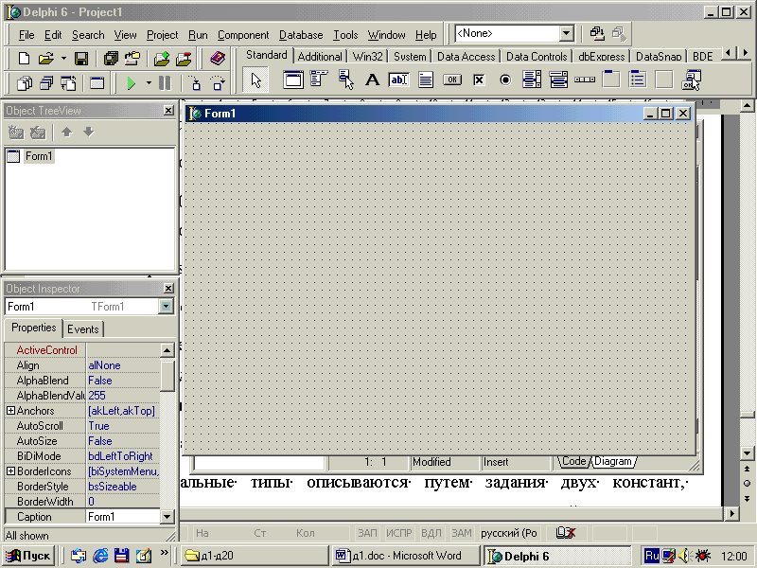This screenshot has height=568, width=757.
Task: Pick the Panel component icon
Action: tap(664, 80)
